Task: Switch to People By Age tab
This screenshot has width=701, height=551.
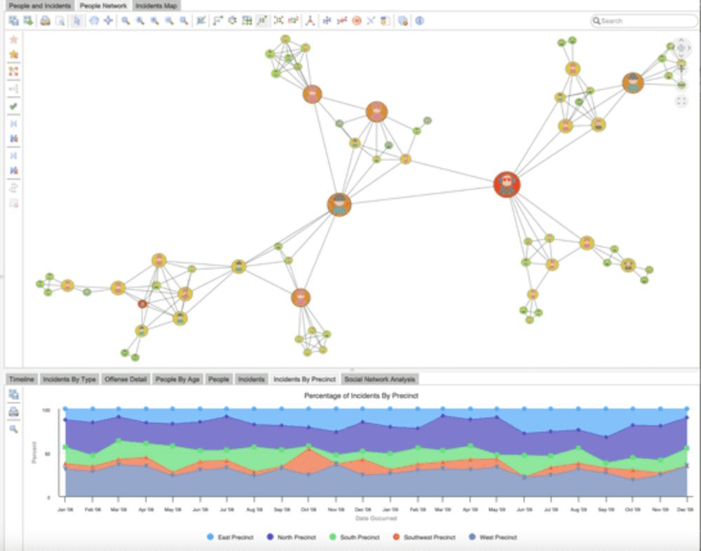Action: (x=177, y=379)
